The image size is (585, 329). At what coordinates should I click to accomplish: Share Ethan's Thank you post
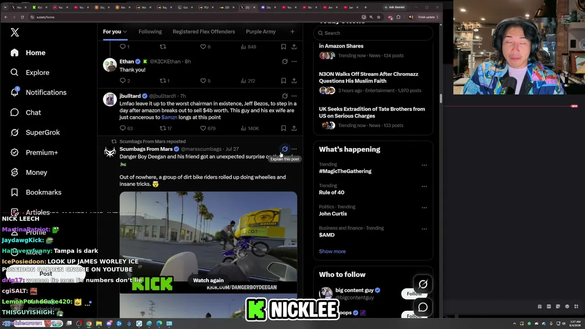click(294, 81)
